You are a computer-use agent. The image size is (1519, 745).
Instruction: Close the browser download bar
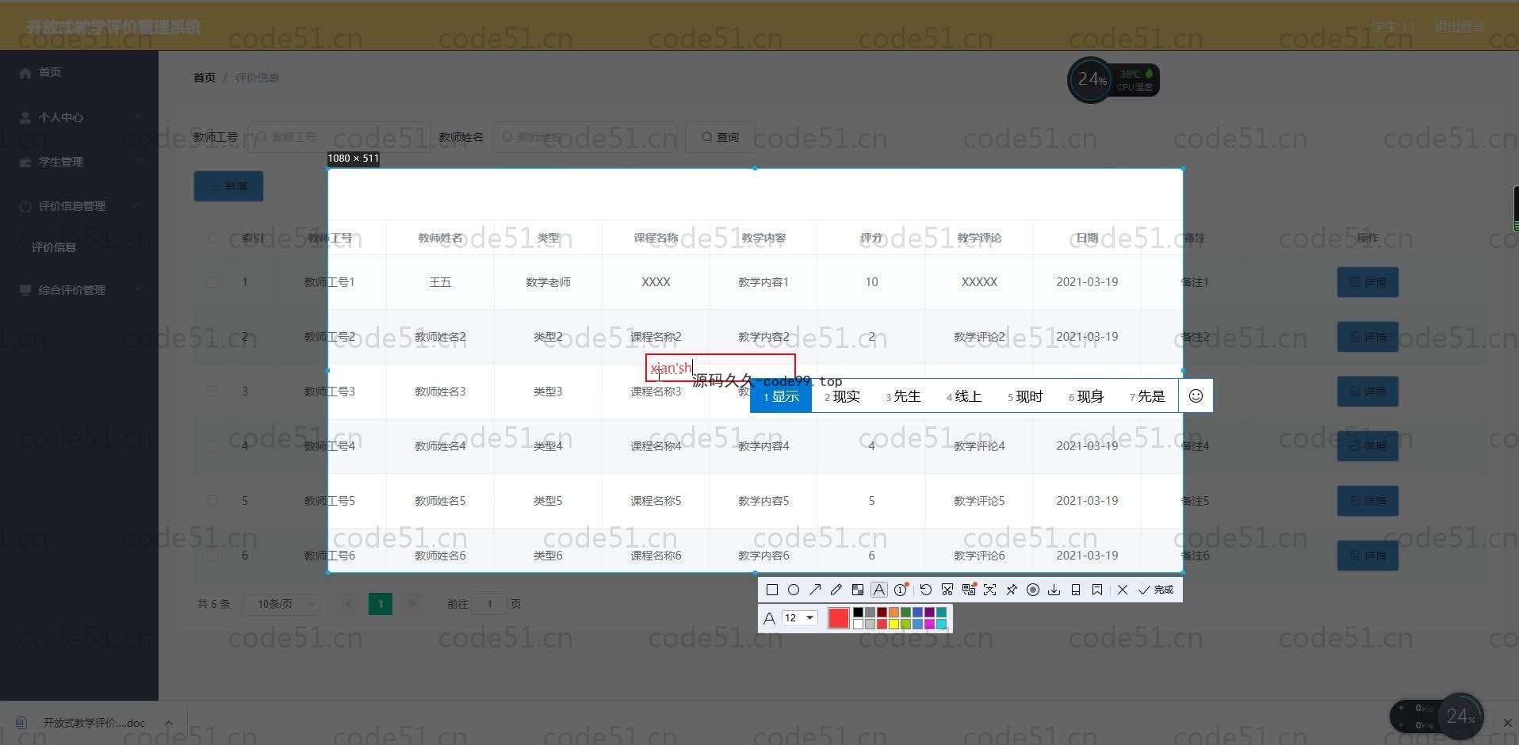click(1508, 723)
